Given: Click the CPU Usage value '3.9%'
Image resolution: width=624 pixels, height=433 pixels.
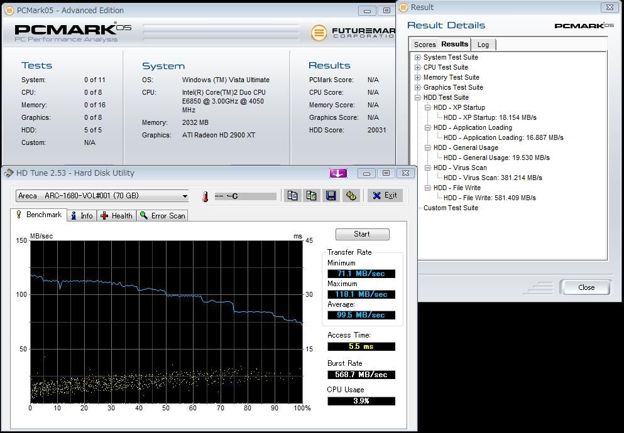Looking at the screenshot, I should tap(361, 401).
